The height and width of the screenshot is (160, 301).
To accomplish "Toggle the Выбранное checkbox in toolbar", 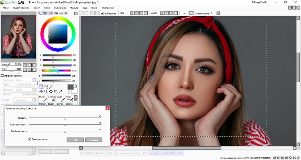I will [102, 13].
